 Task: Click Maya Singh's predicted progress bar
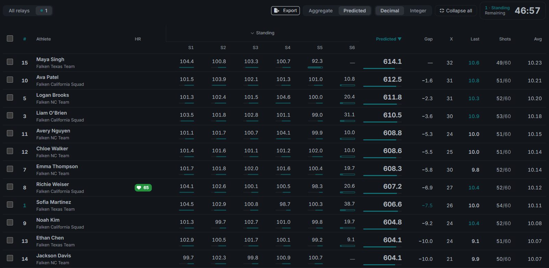(382, 68)
